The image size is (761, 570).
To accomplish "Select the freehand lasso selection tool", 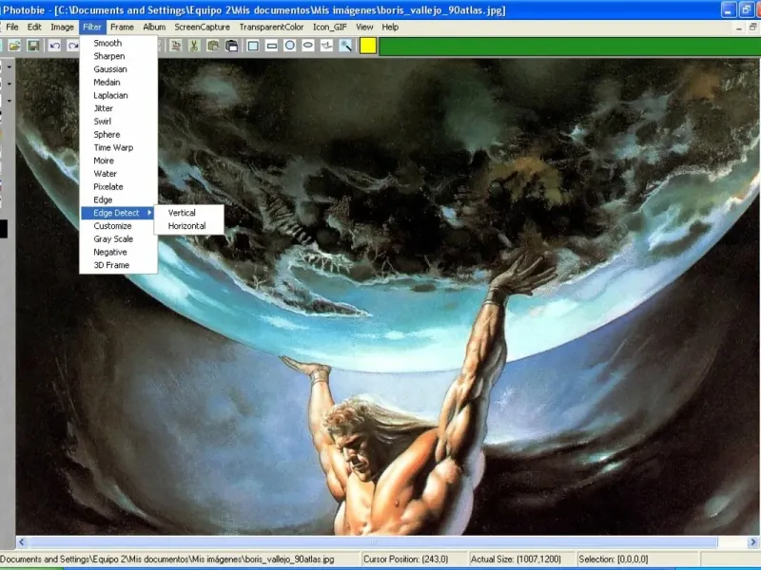I will [x=327, y=46].
